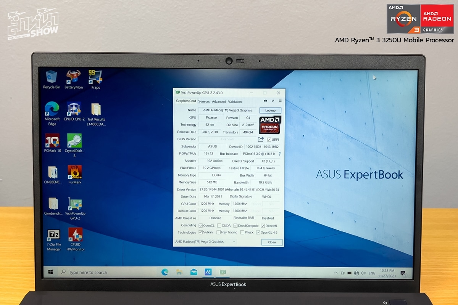Toggle the DirectCompute checkbox
Viewport: 458px width, 305px height.
coord(235,226)
